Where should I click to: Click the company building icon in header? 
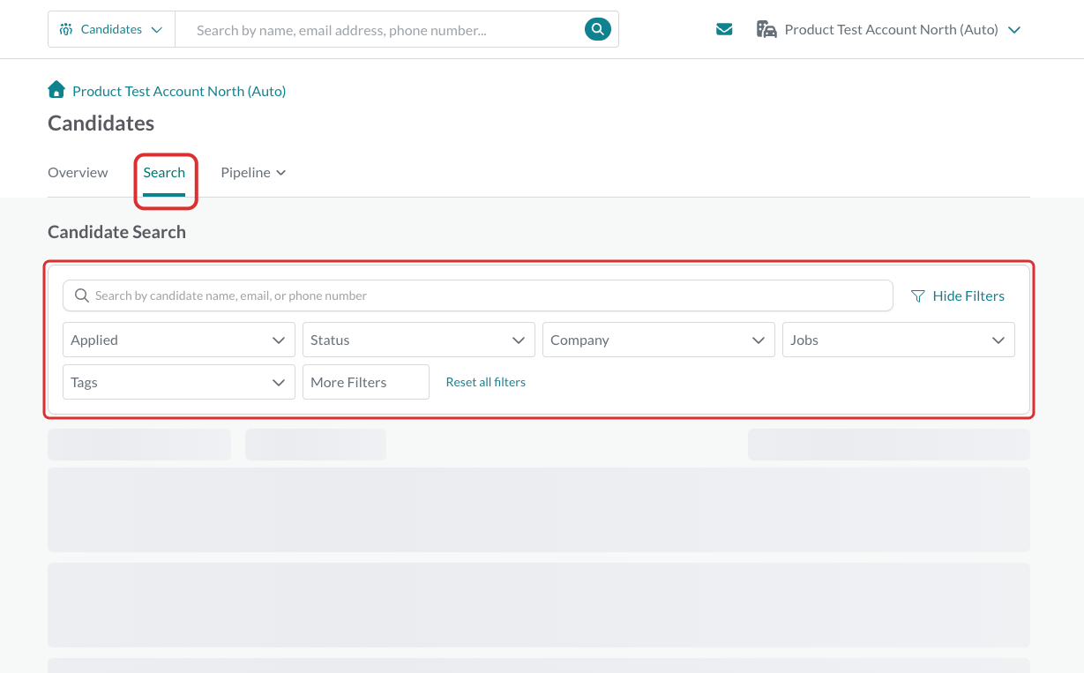click(x=766, y=29)
